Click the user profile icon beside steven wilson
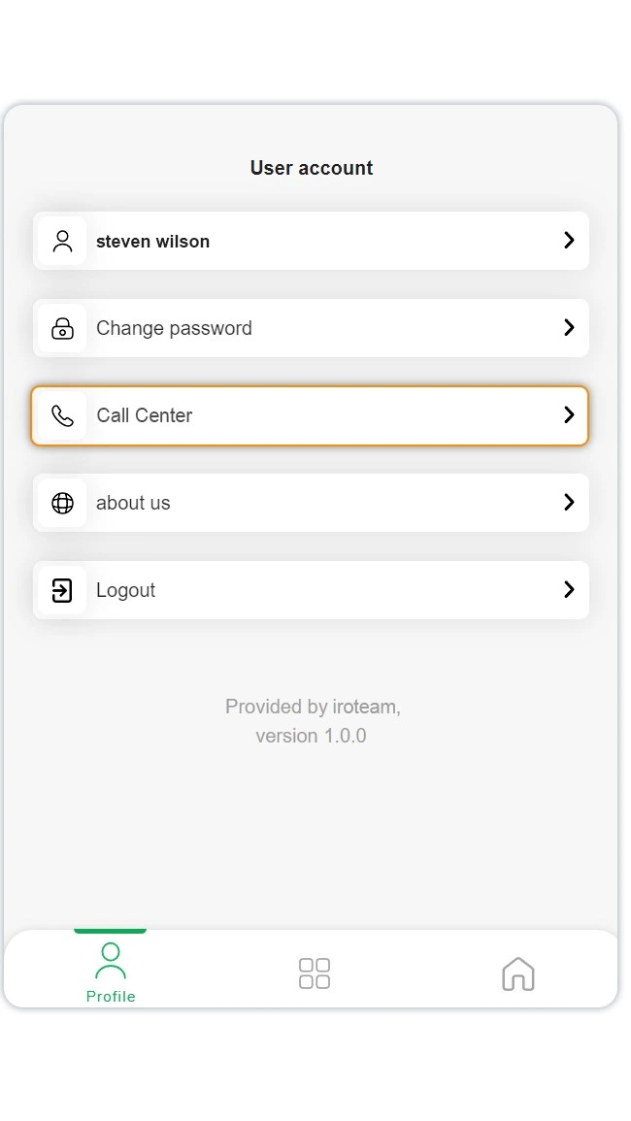The width and height of the screenshot is (631, 1121). pos(62,241)
